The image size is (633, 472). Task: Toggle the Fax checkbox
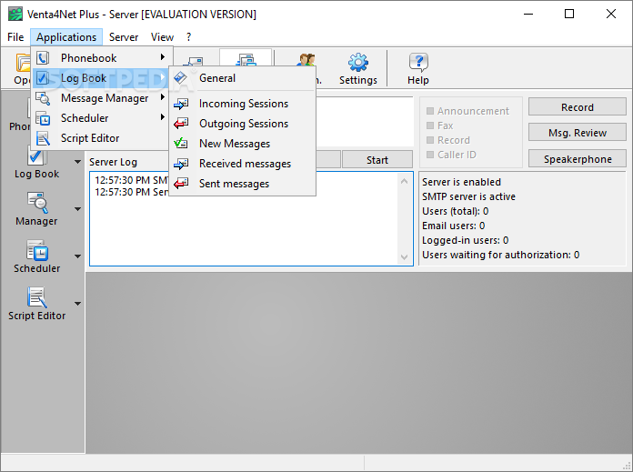pos(430,126)
